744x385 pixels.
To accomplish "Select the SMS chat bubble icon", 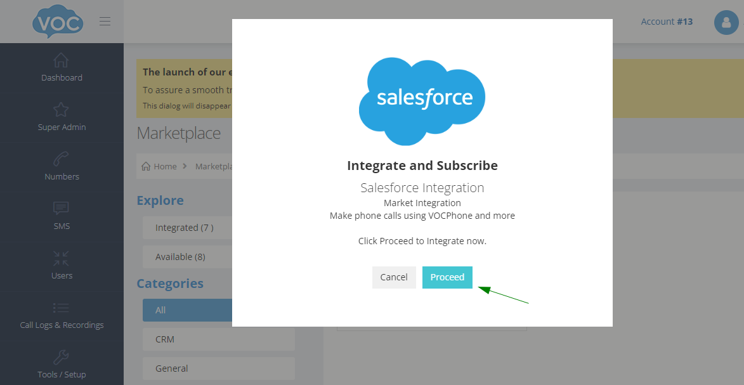I will coord(62,209).
